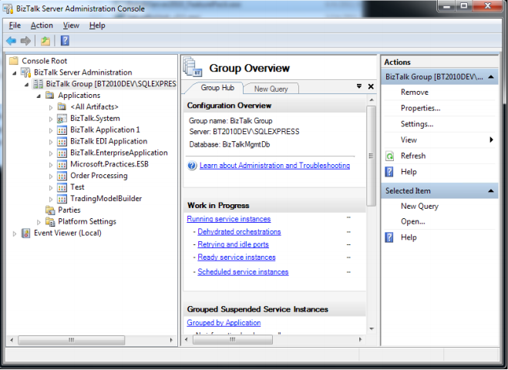
Task: Collapse the BizTalk Group tree node
Action: (27, 85)
